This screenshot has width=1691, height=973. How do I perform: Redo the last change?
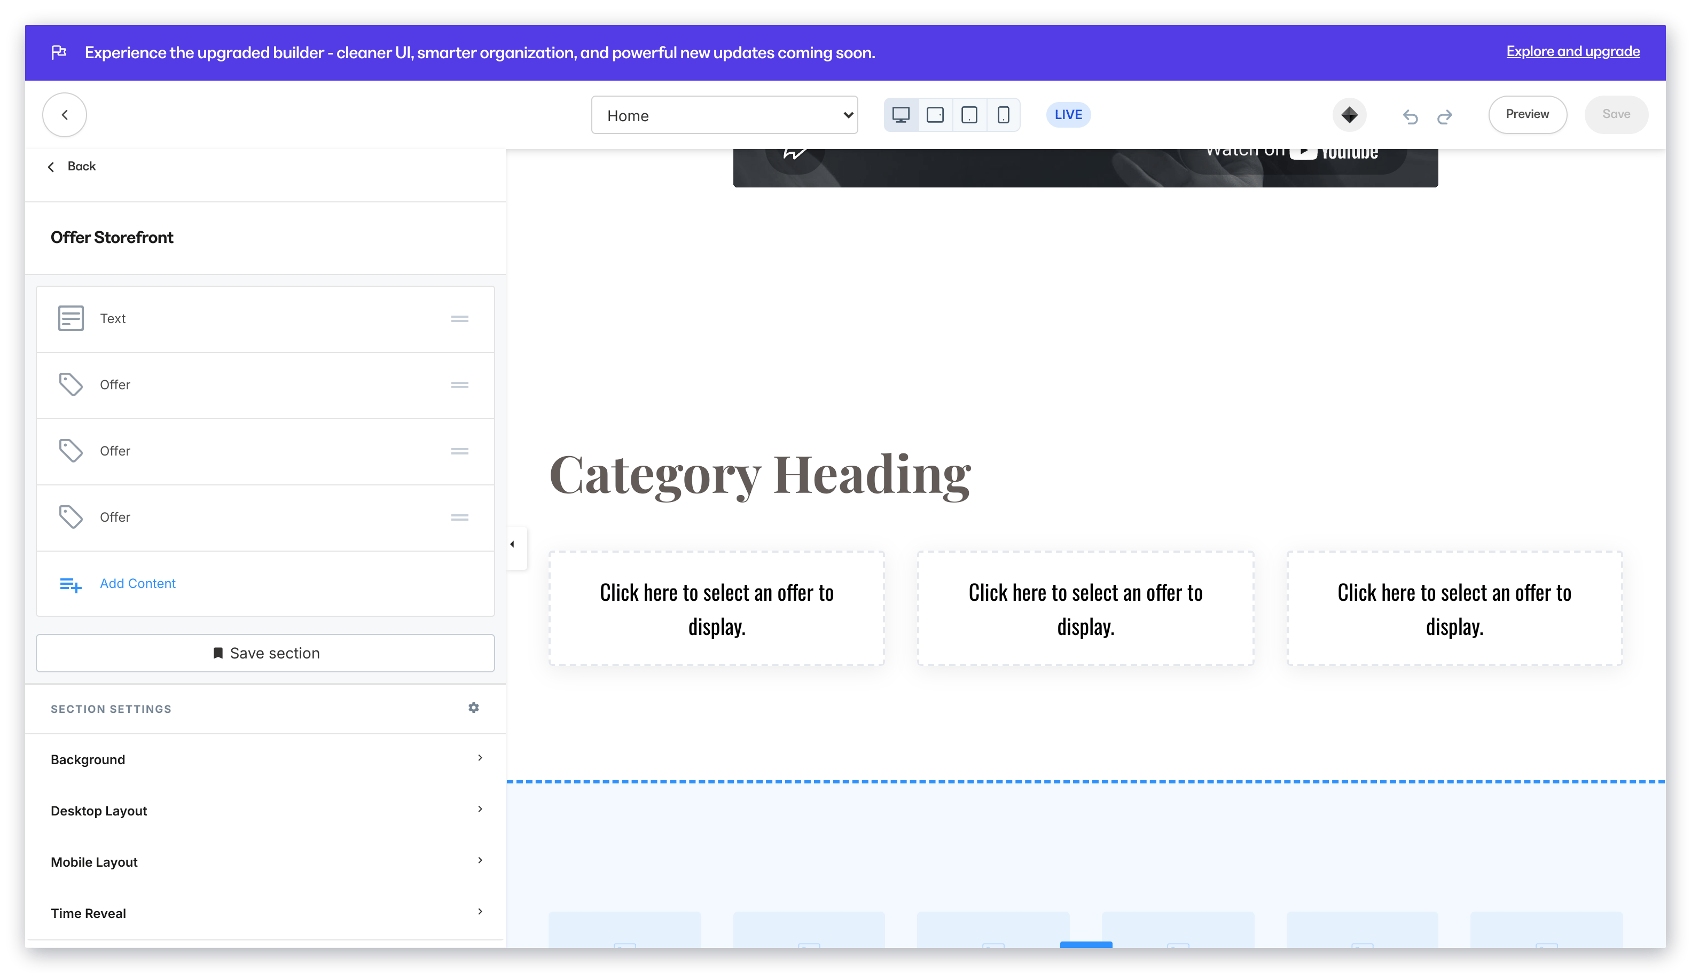click(x=1444, y=116)
